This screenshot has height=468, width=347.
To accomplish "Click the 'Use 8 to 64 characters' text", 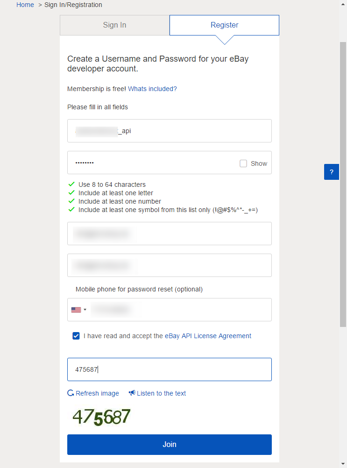I will point(112,184).
